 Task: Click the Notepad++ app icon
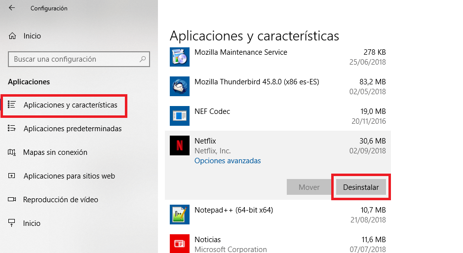pyautogui.click(x=180, y=215)
